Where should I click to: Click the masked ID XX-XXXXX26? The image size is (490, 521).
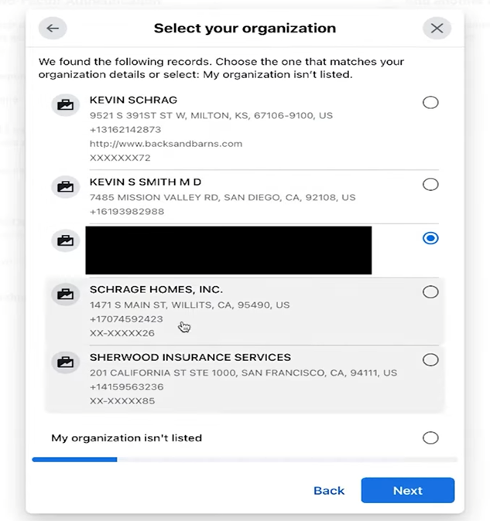coord(122,333)
